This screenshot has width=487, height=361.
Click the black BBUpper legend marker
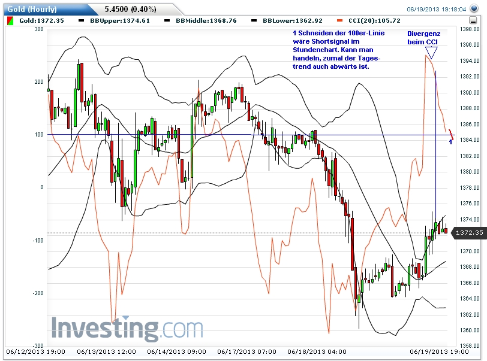(80, 20)
